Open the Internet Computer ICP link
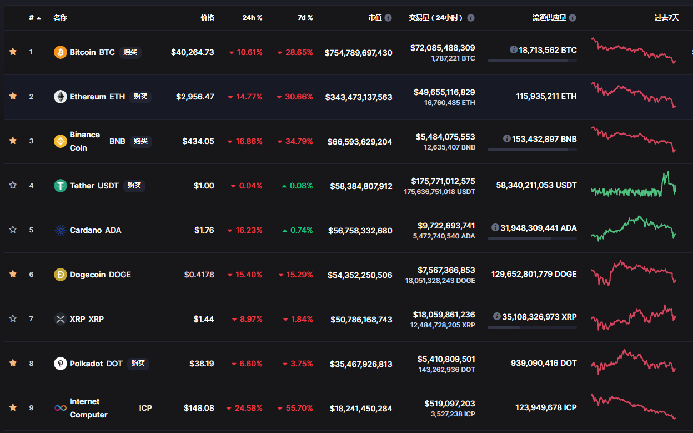This screenshot has height=433, width=693. tap(111, 408)
